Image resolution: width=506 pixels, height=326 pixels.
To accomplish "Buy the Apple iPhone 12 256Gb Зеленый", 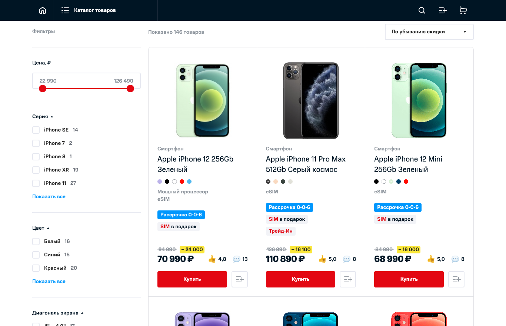I will 192,279.
